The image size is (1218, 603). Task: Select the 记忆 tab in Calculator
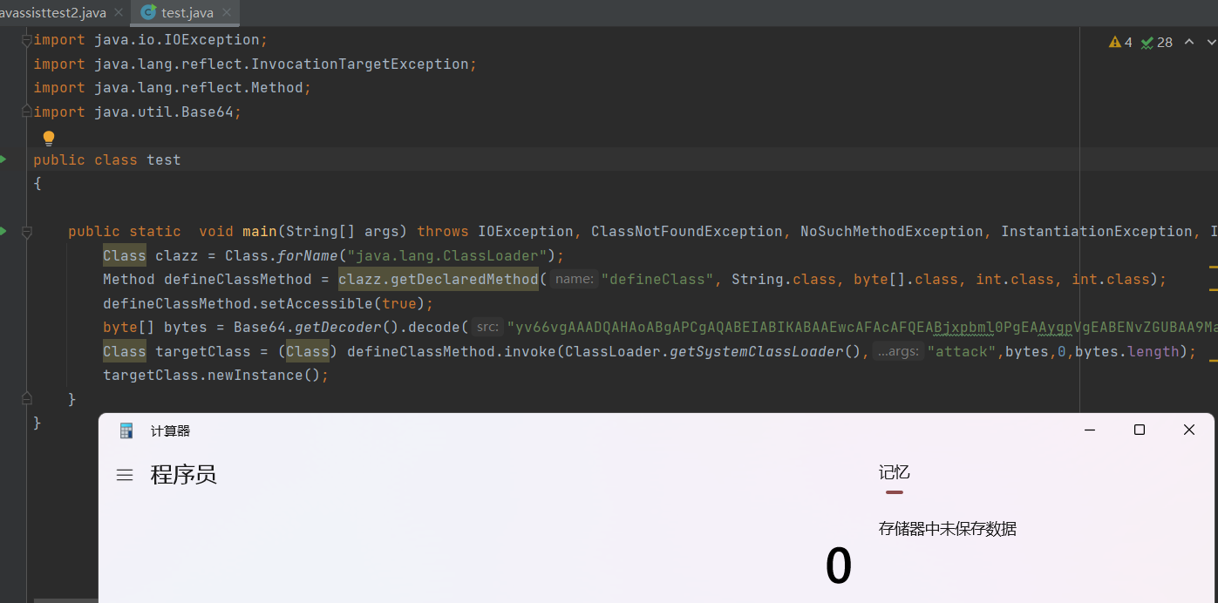(895, 472)
